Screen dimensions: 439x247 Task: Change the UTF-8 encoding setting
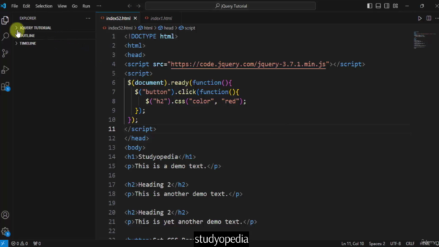click(x=395, y=244)
